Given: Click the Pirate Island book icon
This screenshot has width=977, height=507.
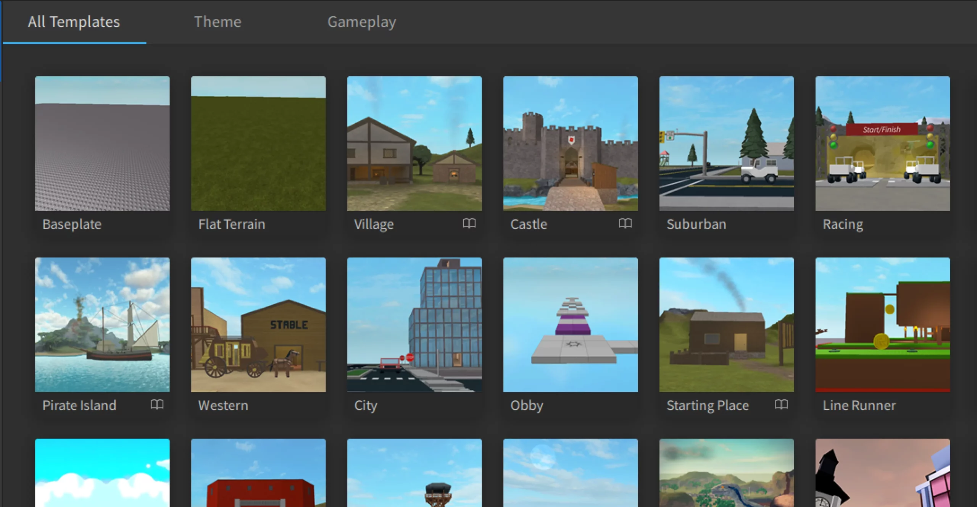Looking at the screenshot, I should pos(157,404).
